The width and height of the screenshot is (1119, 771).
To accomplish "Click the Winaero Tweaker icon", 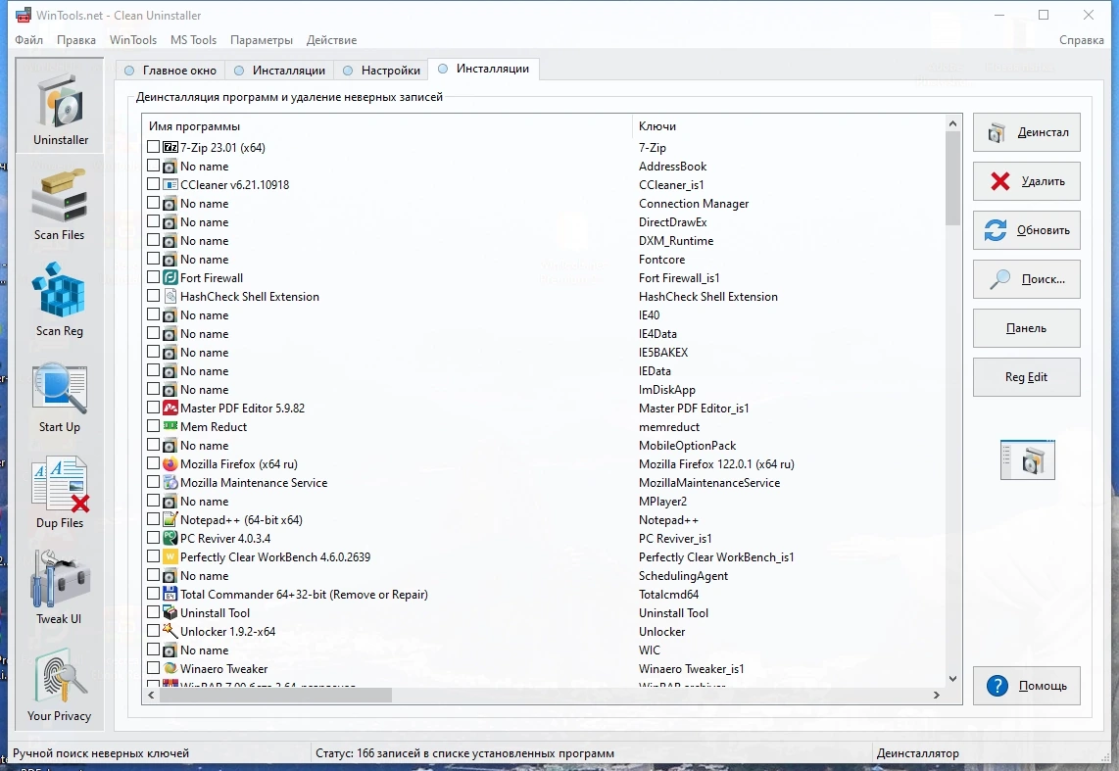I will pos(170,668).
